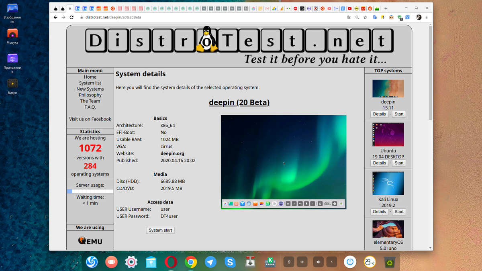Open New Systems in the Main menu

90,89
